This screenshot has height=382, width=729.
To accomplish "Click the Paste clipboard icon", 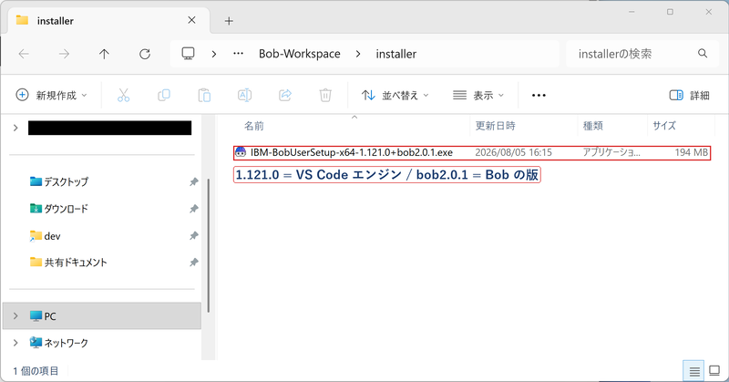I will (204, 96).
